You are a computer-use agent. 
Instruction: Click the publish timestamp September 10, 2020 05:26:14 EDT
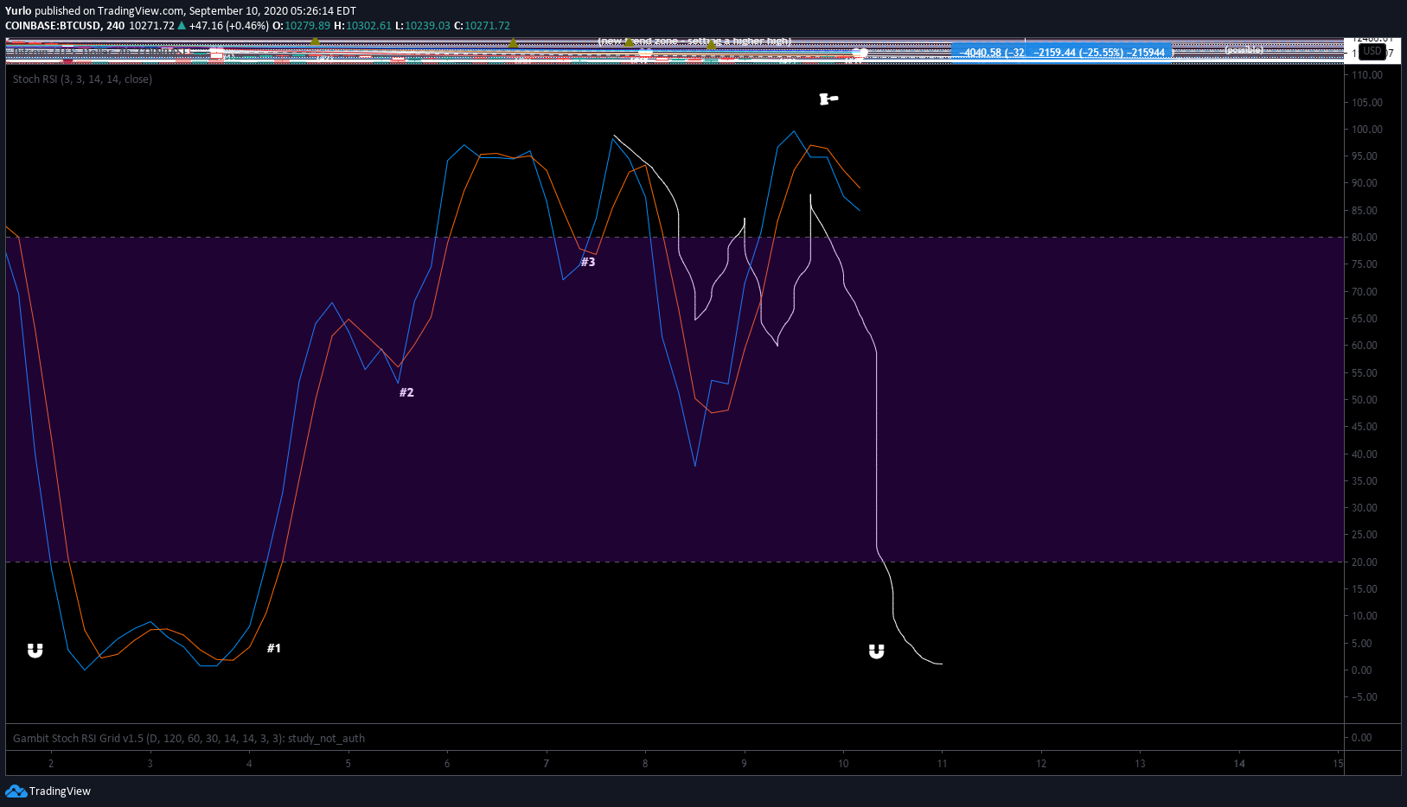(x=272, y=10)
